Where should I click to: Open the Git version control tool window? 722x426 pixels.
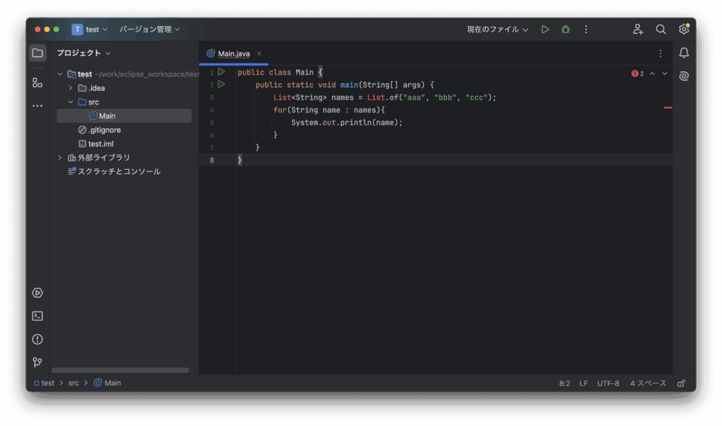pyautogui.click(x=37, y=363)
